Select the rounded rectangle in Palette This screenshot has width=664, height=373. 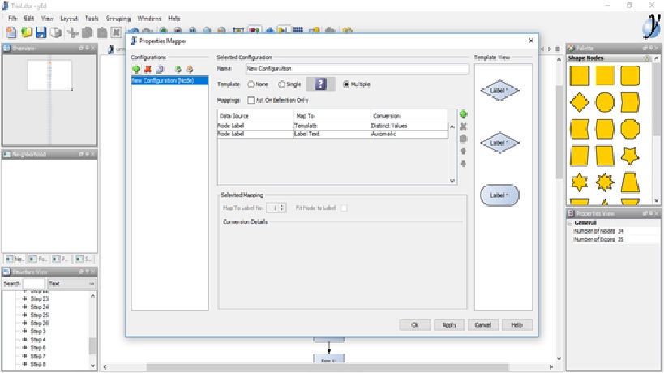630,75
